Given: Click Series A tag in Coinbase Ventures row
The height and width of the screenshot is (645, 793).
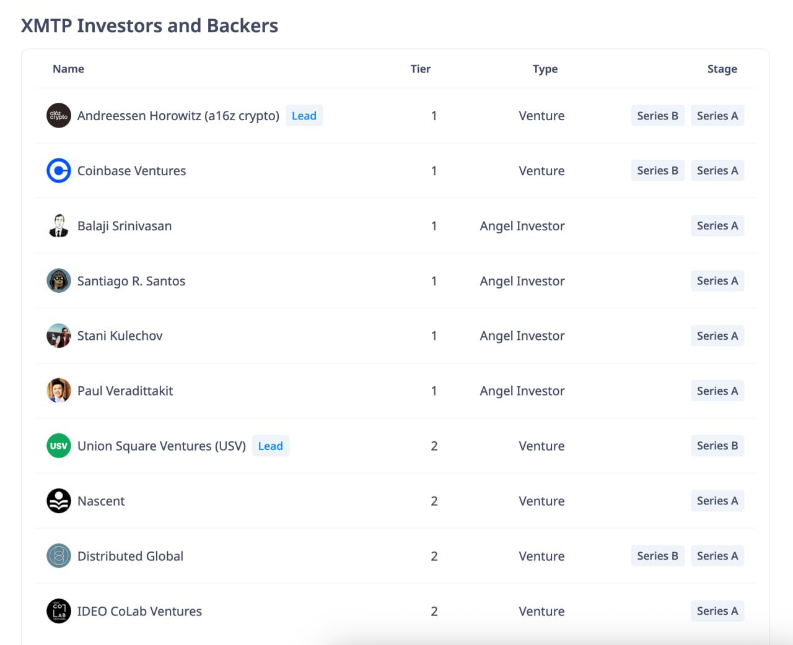Looking at the screenshot, I should tap(717, 170).
